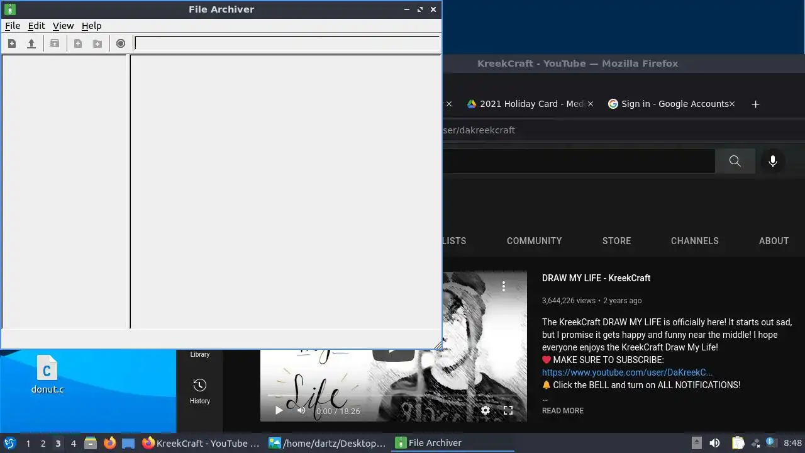
Task: Click the YouTube search box
Action: coord(579,161)
